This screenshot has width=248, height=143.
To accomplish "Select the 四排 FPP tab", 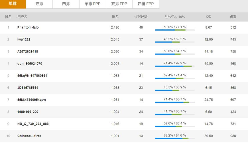I will click(146, 4).
